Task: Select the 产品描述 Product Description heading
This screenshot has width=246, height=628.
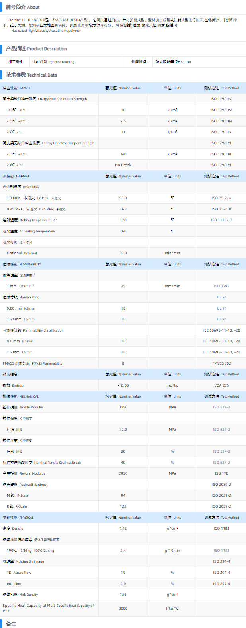Action: click(36, 49)
